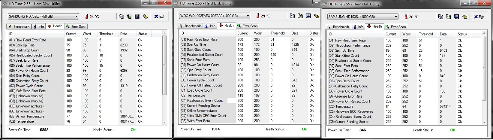The height and width of the screenshot is (140, 493).
Task: Click scrollbar down arrow in SAMSUNG HD753LJ window
Action: (x=164, y=122)
